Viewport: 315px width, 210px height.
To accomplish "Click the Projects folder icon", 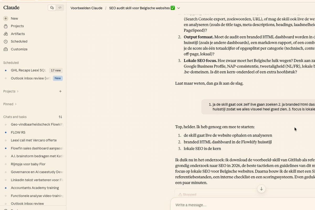I will coord(6,26).
